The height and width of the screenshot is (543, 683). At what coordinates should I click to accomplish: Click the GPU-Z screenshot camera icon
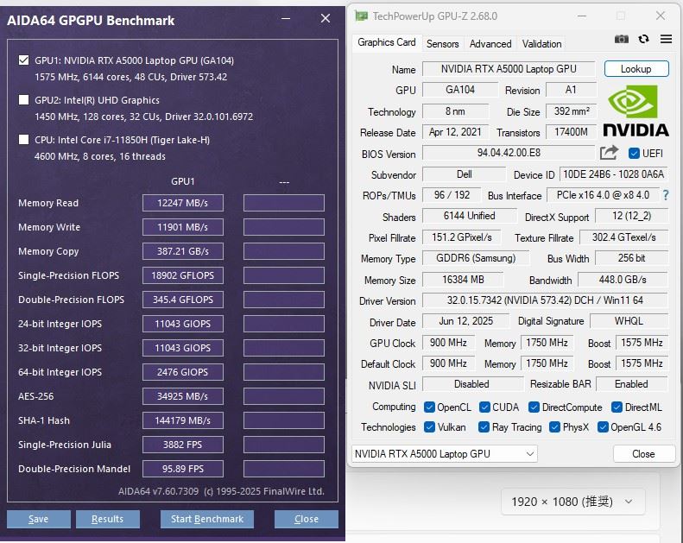[x=622, y=40]
